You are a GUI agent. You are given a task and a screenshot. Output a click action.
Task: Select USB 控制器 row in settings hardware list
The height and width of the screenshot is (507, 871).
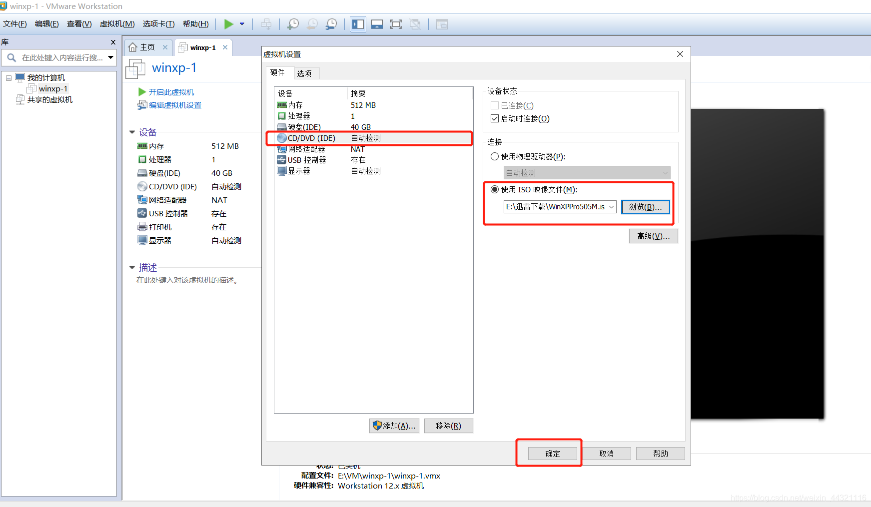pos(373,160)
